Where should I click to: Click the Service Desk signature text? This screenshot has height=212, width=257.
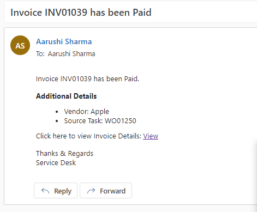[x=56, y=162]
